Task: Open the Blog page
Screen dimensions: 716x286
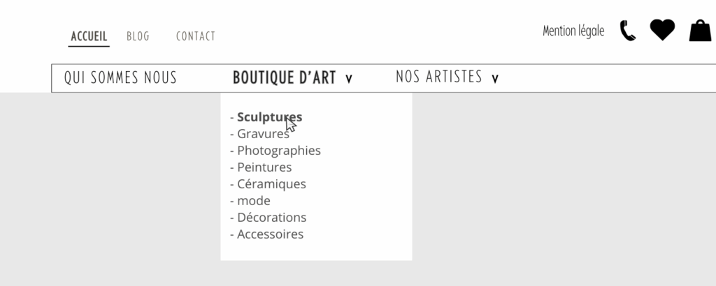Action: (138, 36)
